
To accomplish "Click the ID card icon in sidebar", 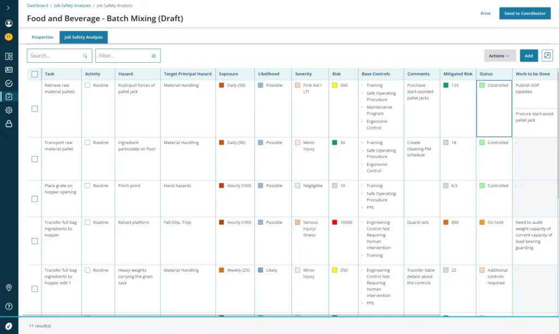I will coord(9,70).
